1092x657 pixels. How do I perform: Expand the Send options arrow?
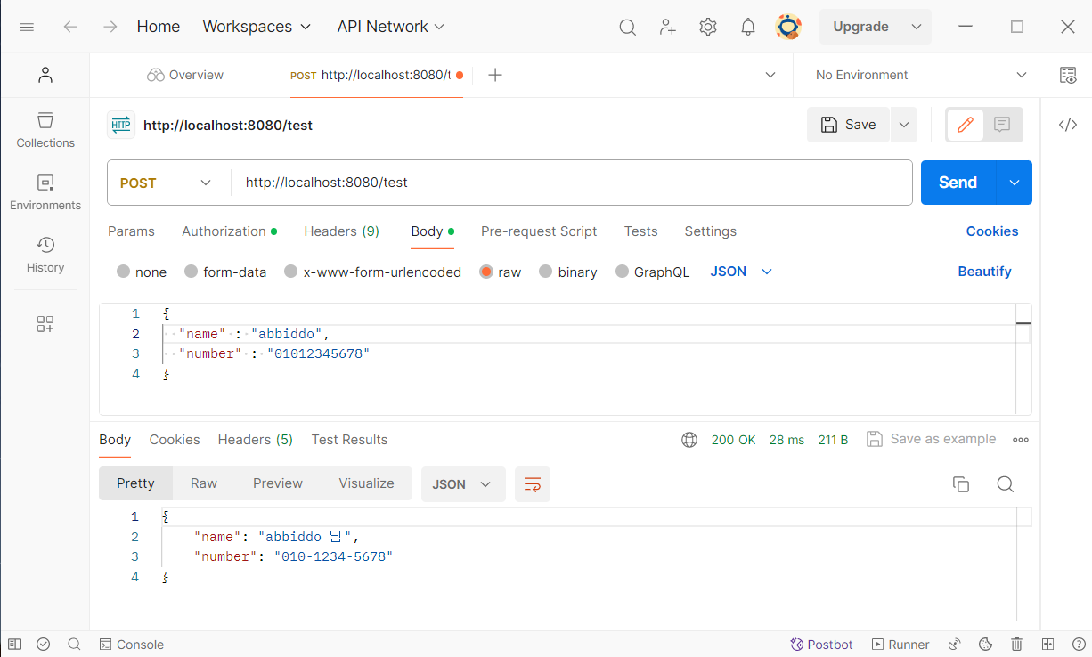1015,182
